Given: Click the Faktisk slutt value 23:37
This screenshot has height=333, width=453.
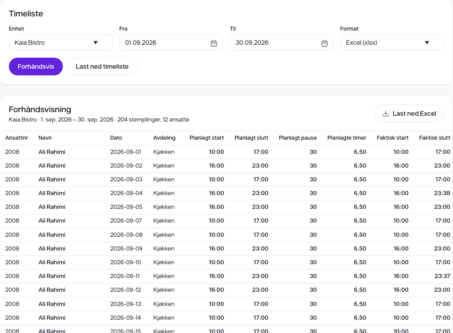Looking at the screenshot, I should pyautogui.click(x=442, y=276).
